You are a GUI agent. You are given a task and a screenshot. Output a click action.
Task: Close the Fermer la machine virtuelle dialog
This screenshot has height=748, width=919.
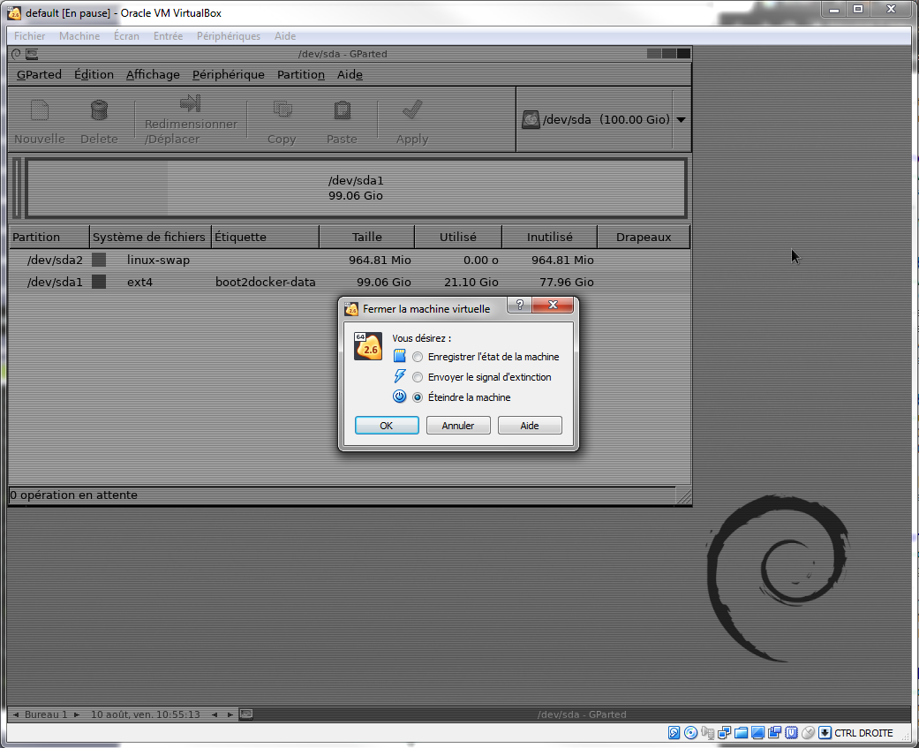pos(553,305)
